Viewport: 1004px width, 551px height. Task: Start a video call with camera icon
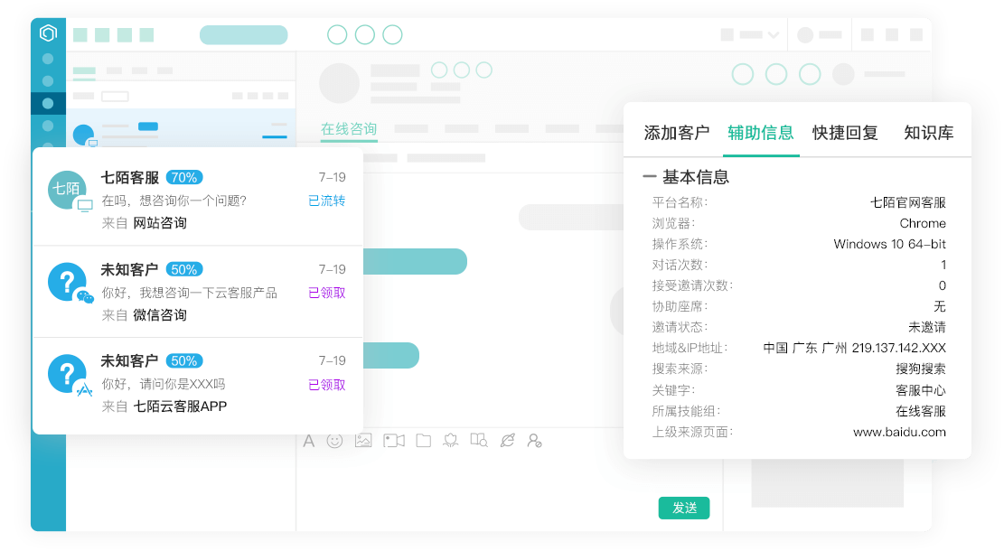[394, 440]
